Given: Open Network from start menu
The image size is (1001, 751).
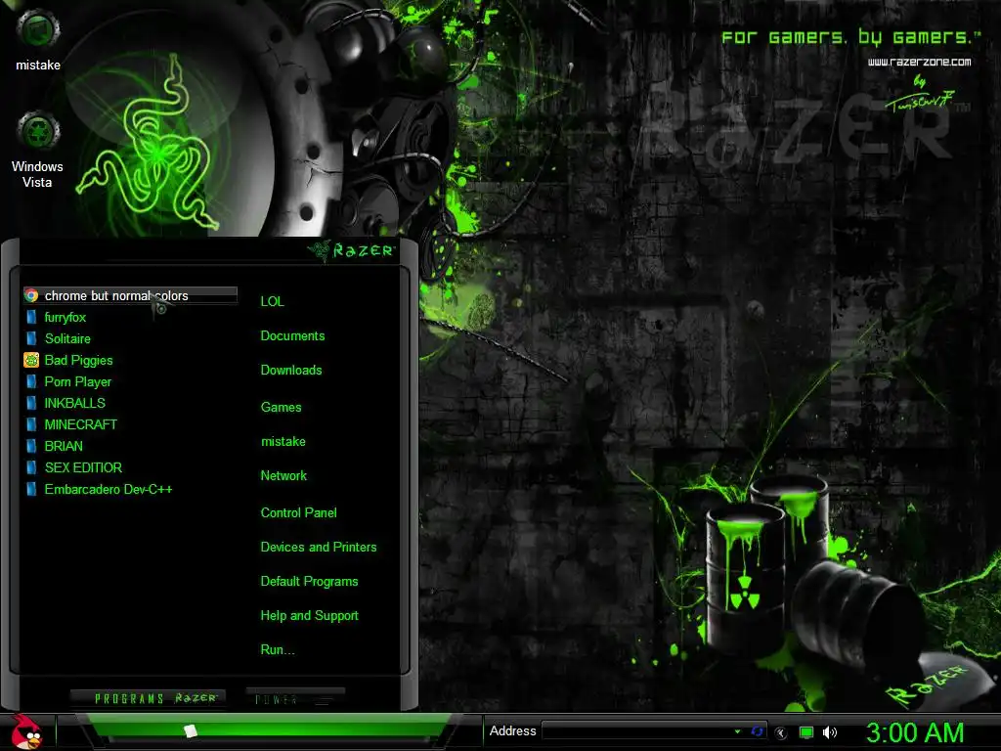Looking at the screenshot, I should 283,476.
